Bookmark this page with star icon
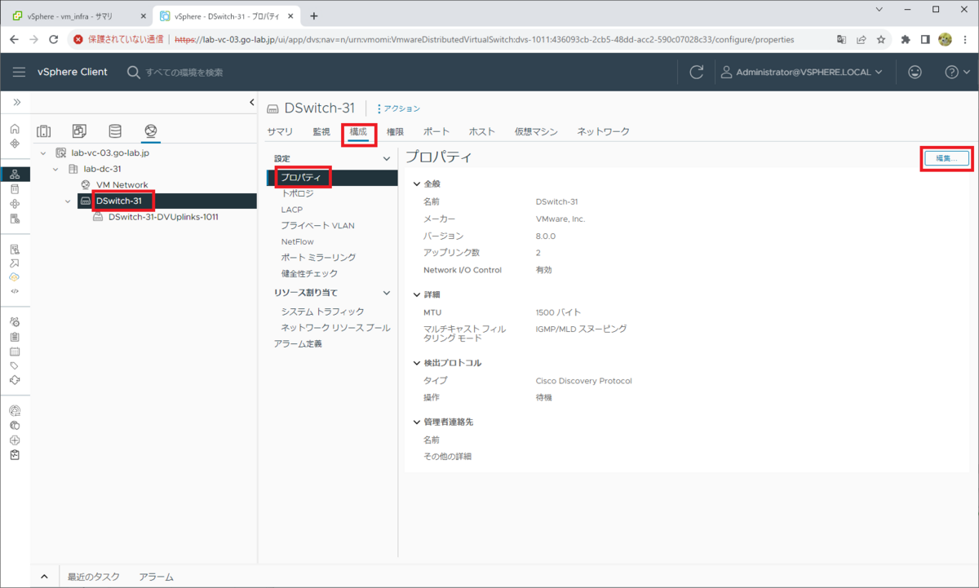 [x=881, y=39]
